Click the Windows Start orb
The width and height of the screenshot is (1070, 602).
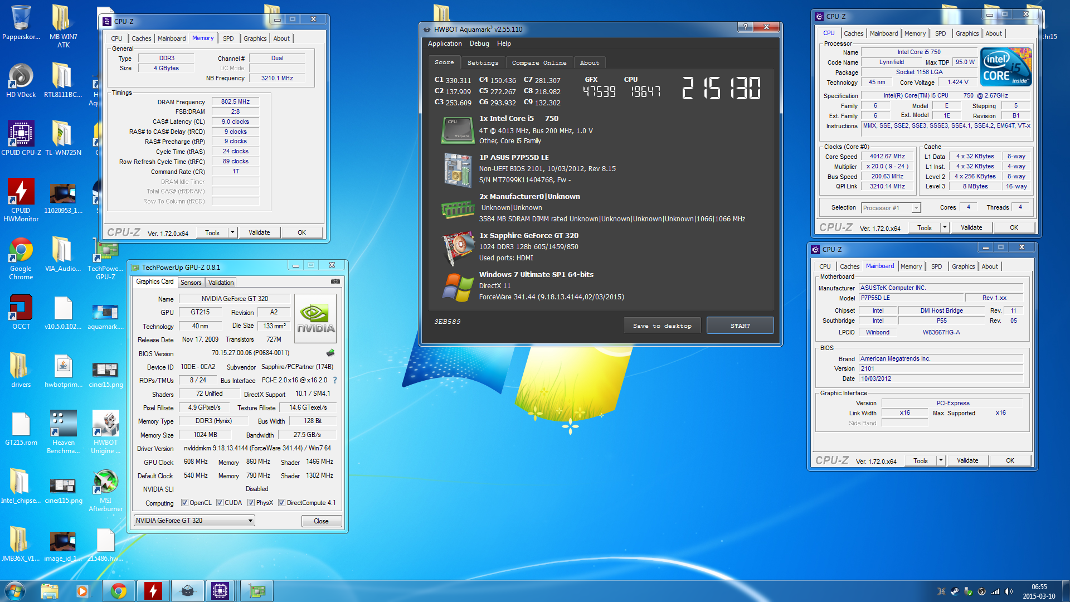click(x=15, y=591)
